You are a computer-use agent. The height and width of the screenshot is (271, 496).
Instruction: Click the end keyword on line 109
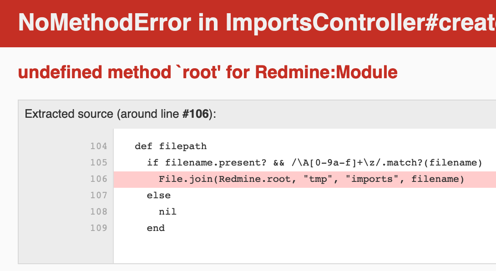click(156, 228)
